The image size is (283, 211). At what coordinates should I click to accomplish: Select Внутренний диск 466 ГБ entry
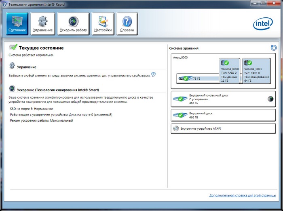click(x=223, y=115)
